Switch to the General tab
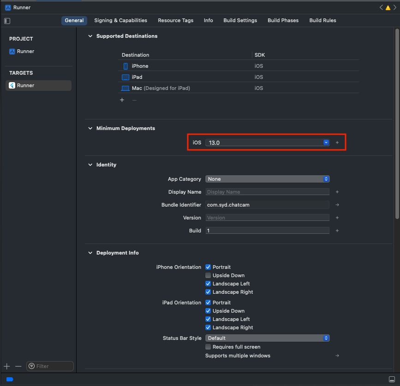This screenshot has height=386, width=400. [x=74, y=20]
